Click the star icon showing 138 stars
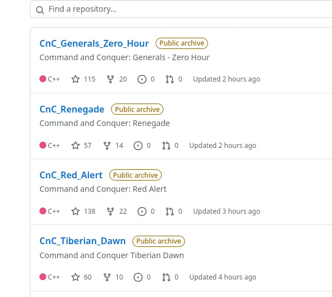Image resolution: width=332 pixels, height=297 pixels. [x=76, y=211]
